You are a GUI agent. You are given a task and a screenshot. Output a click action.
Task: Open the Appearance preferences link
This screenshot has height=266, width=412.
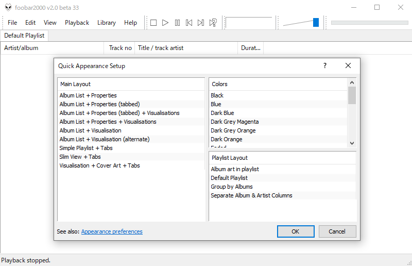point(112,231)
